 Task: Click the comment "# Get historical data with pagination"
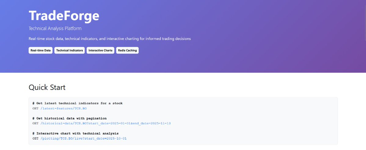click(x=70, y=119)
